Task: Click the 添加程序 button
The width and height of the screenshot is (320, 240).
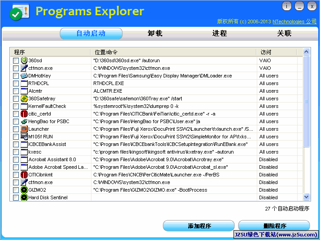Action: click(x=199, y=226)
